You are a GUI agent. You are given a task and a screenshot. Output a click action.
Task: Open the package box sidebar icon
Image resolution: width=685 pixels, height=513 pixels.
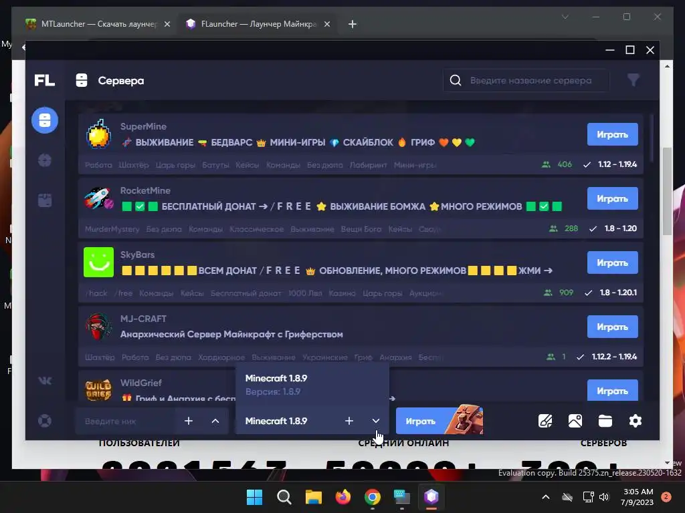pos(45,200)
